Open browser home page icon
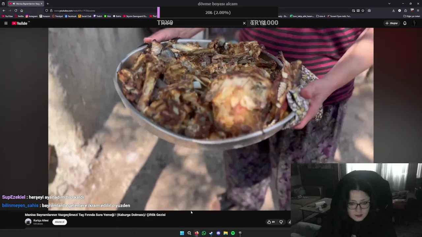The width and height of the screenshot is (422, 237). 22,11
